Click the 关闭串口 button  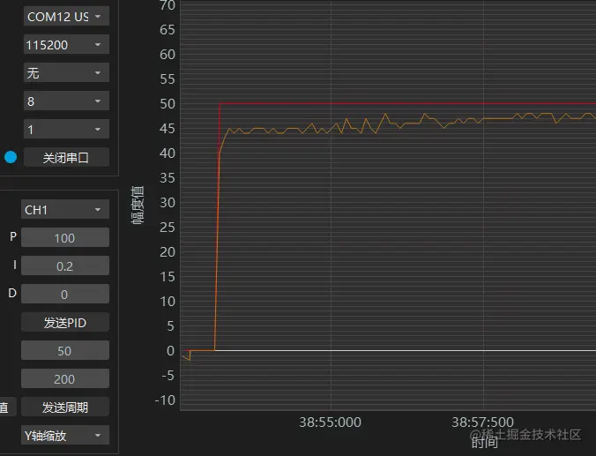(x=66, y=158)
